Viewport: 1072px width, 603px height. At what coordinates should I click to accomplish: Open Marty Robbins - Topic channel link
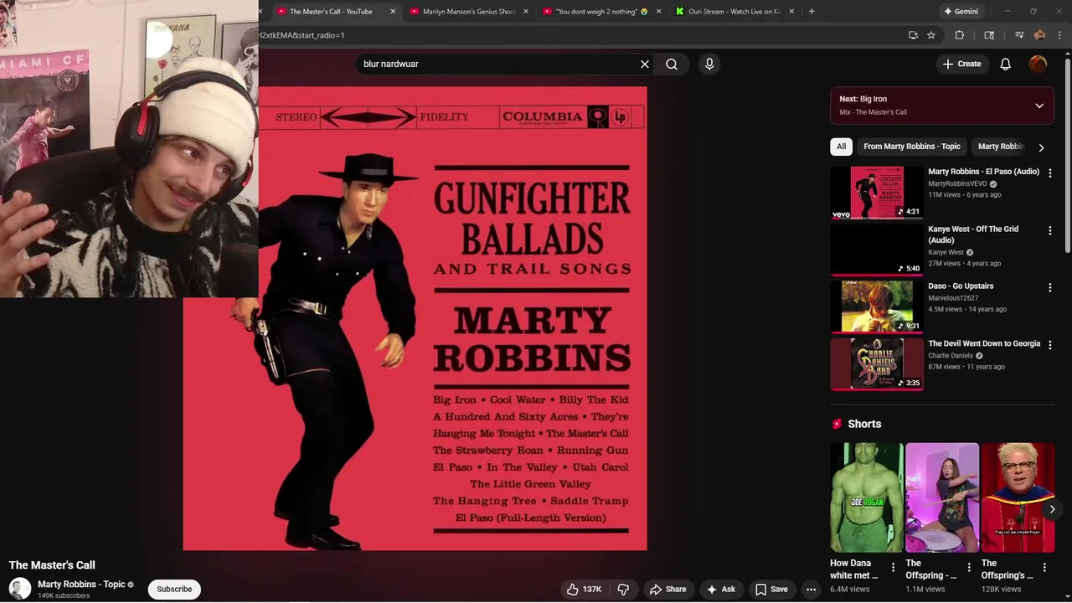(x=81, y=585)
